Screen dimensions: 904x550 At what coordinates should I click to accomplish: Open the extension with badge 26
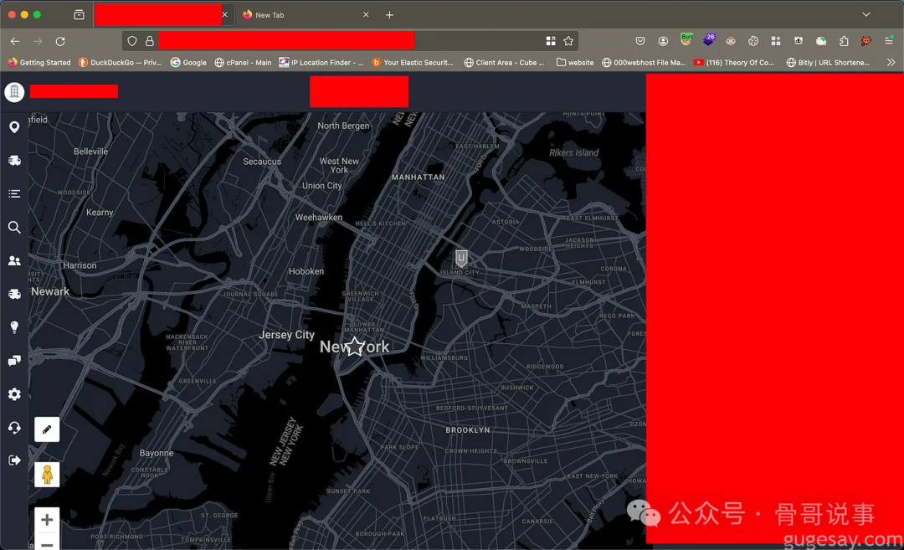[x=709, y=39]
